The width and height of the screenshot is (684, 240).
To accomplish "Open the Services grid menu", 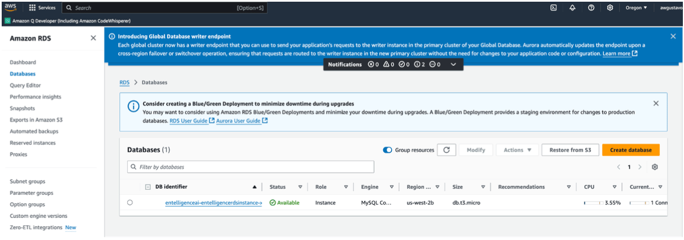I will click(42, 8).
